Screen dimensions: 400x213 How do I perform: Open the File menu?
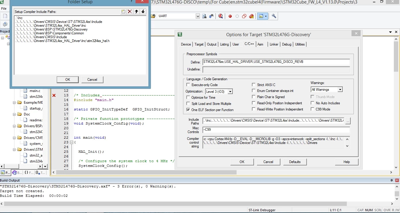(x=4, y=9)
